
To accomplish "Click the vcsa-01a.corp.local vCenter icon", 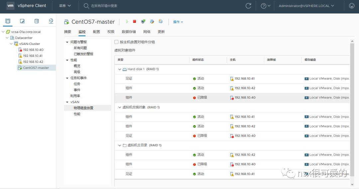I will tap(8, 32).
